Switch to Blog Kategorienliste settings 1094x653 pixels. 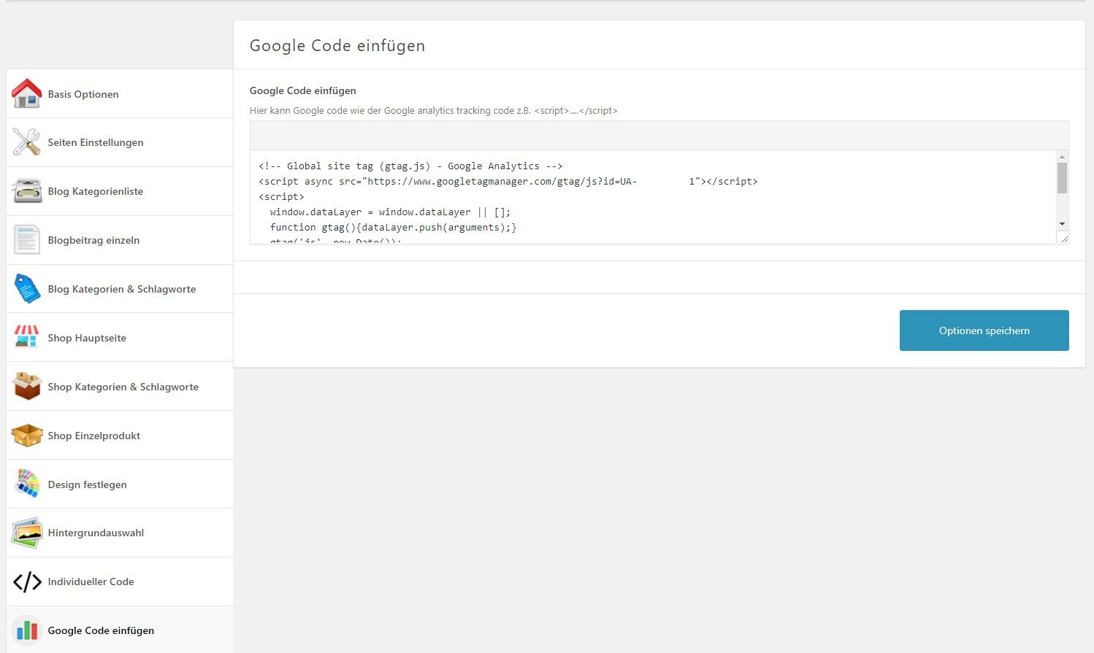[120, 191]
